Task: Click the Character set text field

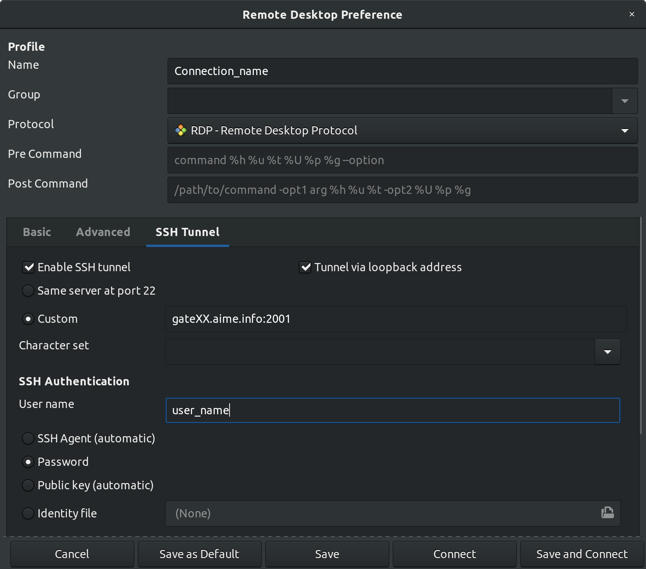Action: coord(380,352)
